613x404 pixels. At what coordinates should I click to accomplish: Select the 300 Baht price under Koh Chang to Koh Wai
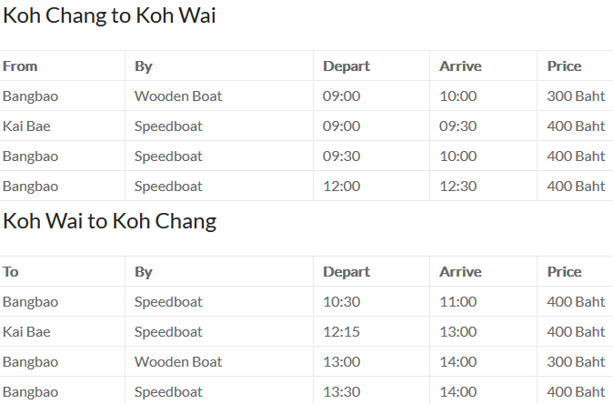tap(576, 96)
